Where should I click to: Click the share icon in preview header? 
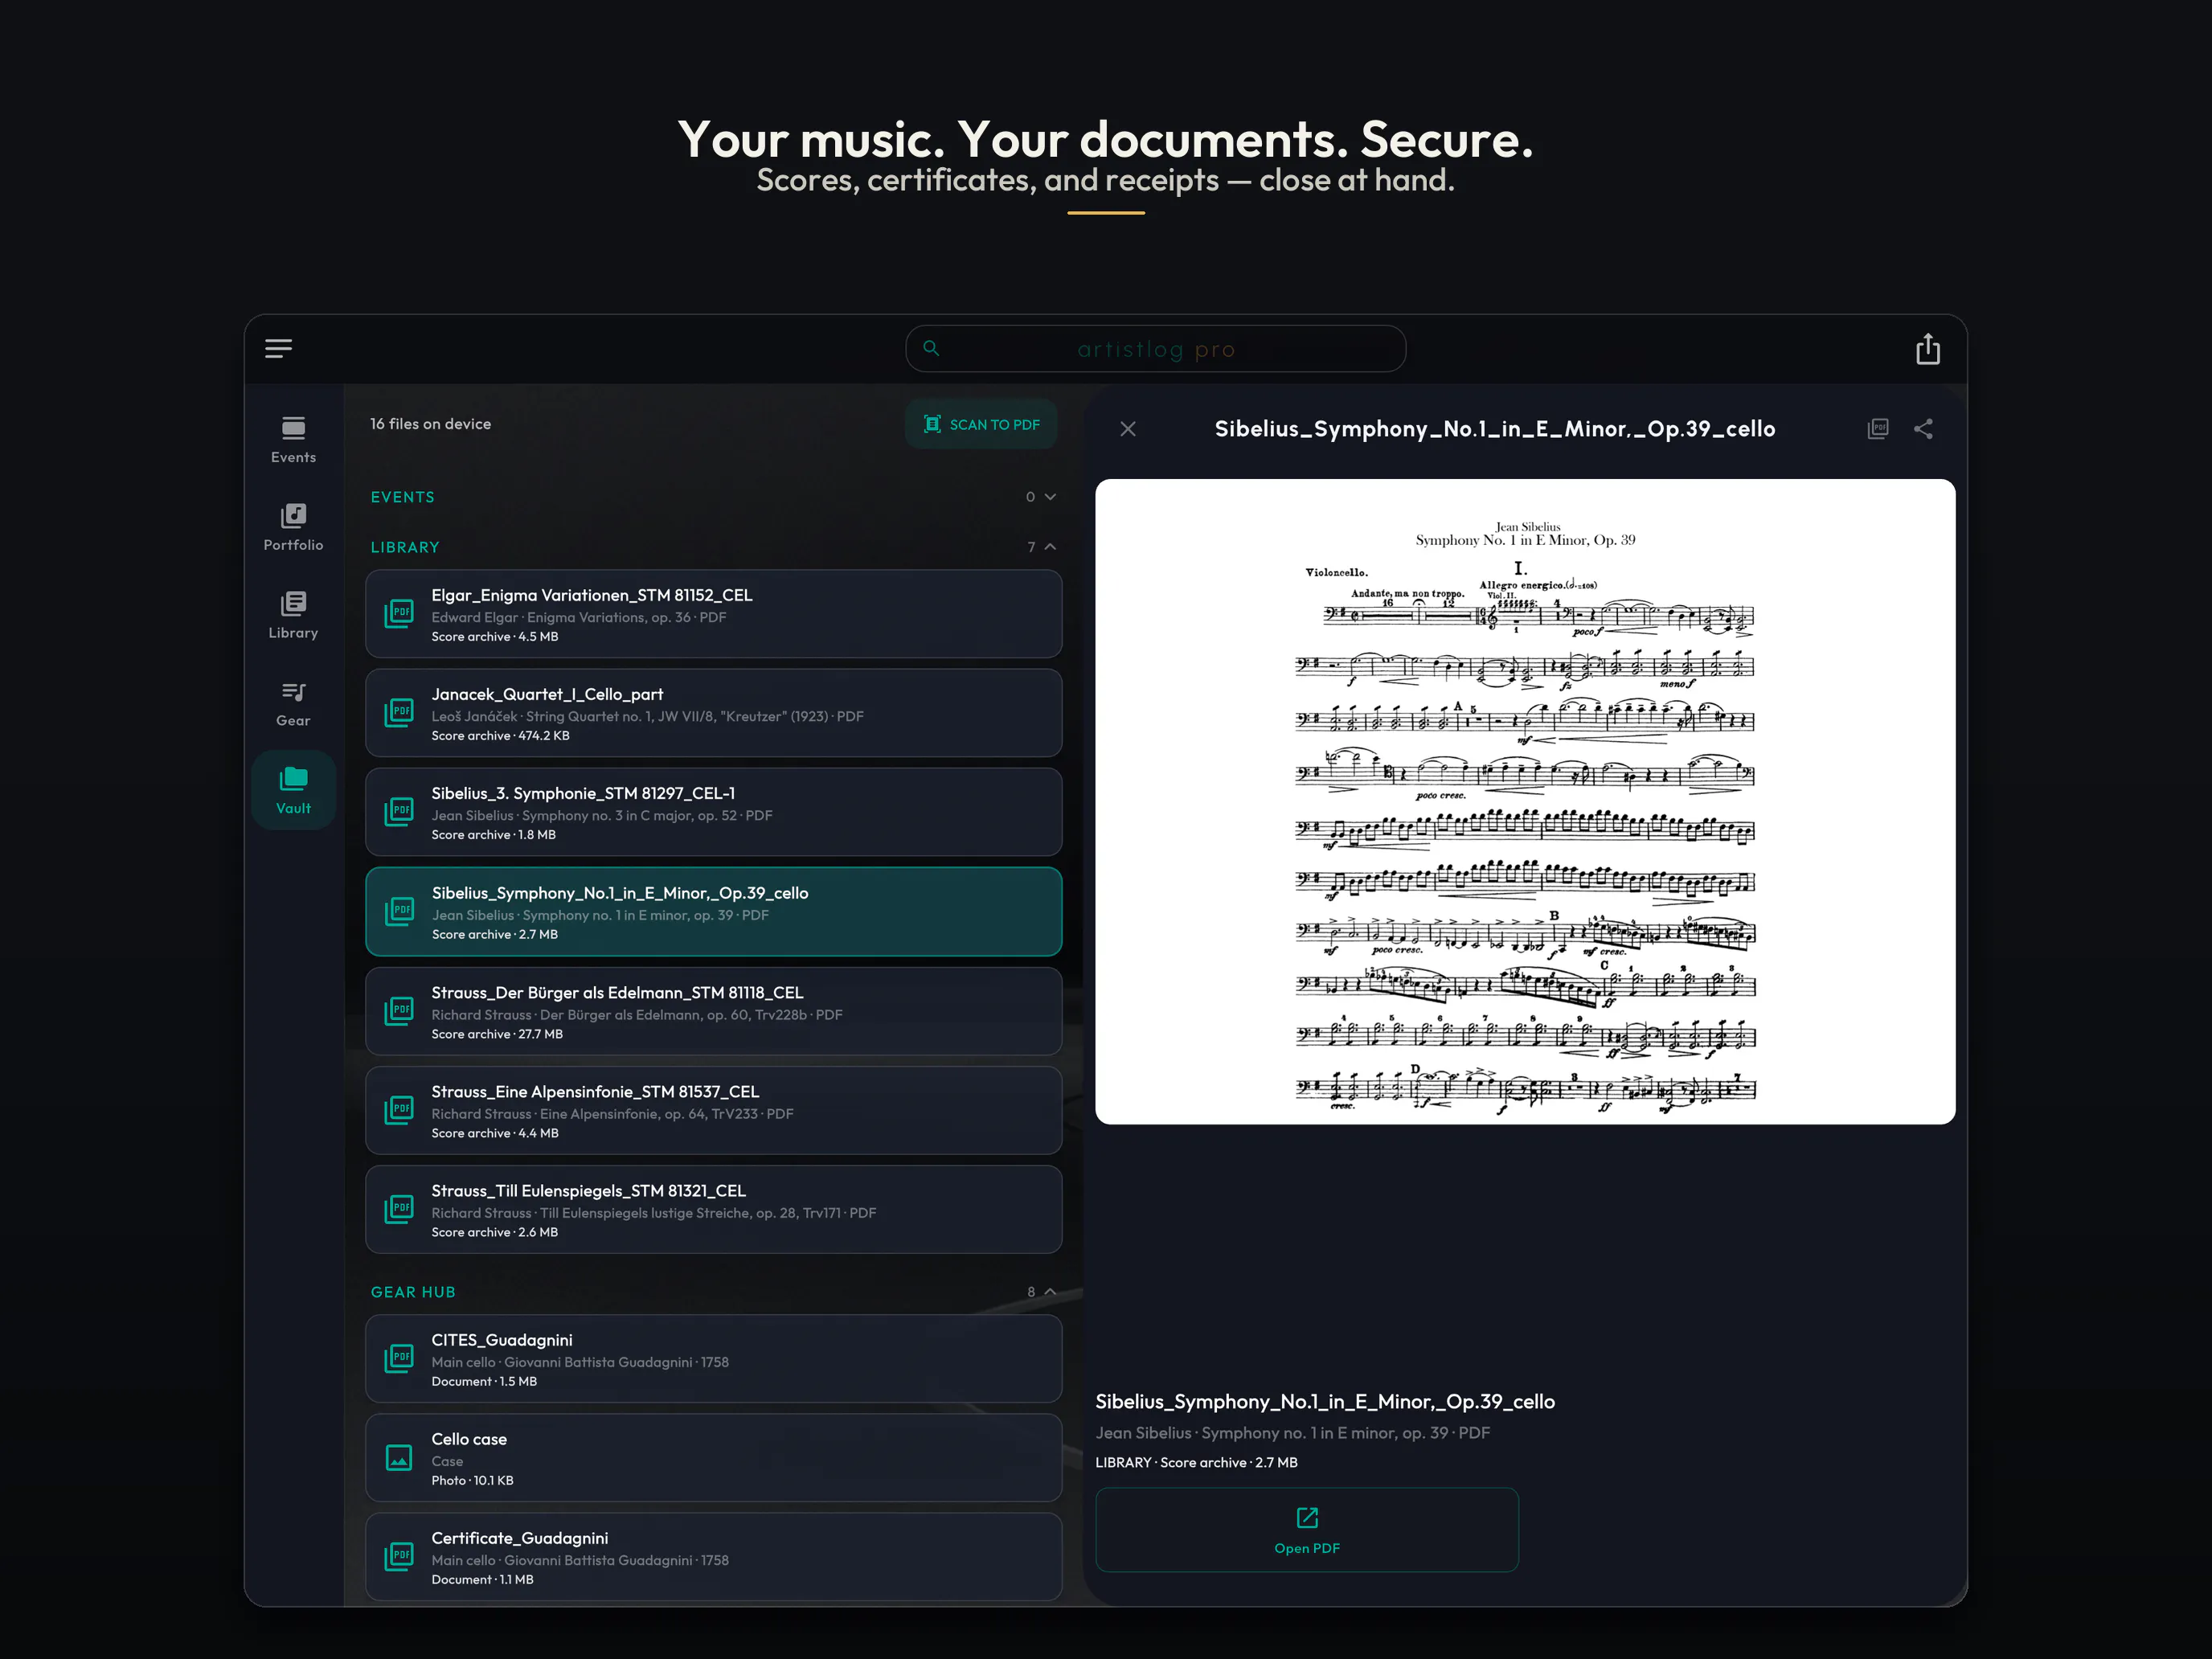click(1923, 429)
